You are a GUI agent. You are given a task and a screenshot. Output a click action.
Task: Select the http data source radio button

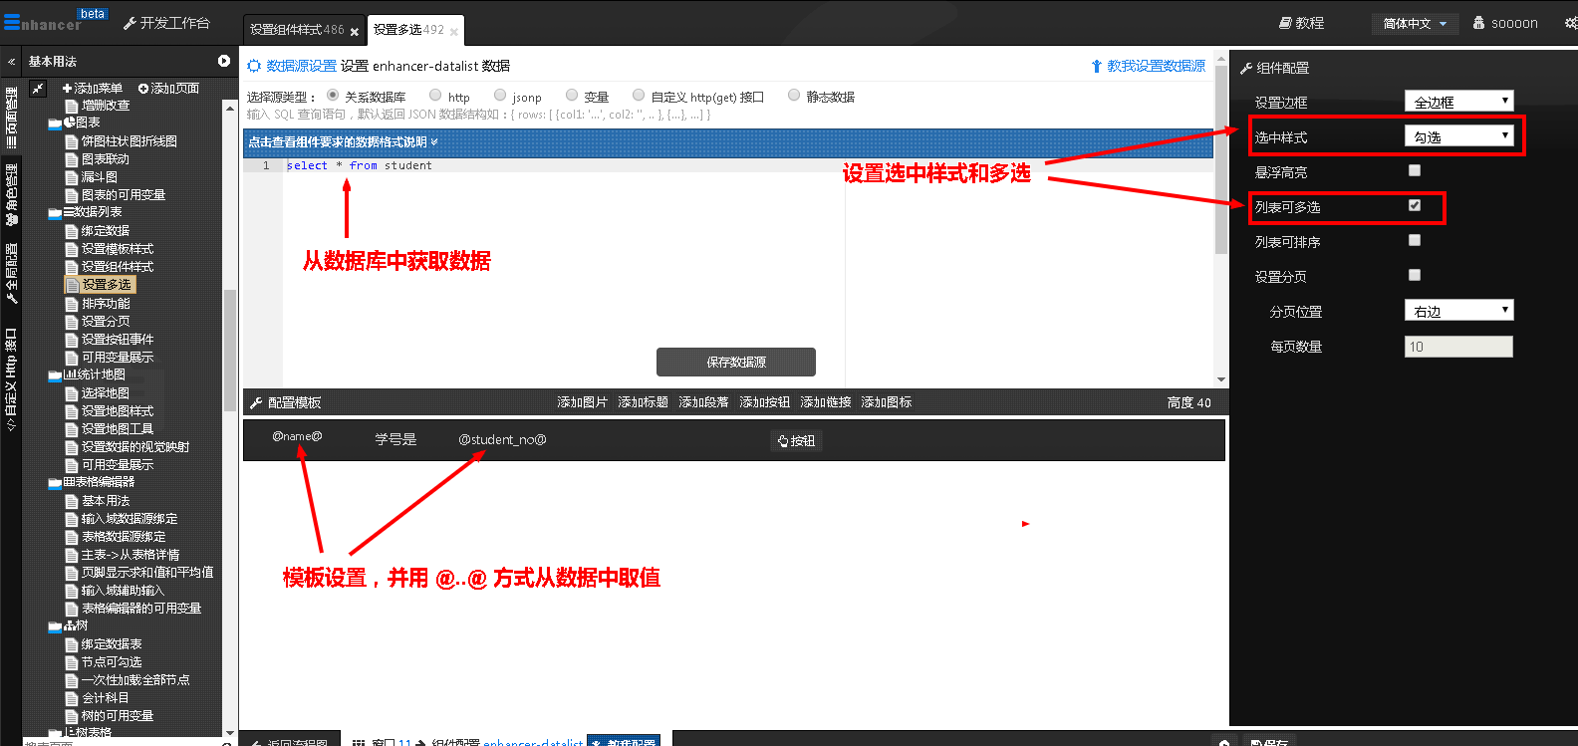click(x=435, y=96)
